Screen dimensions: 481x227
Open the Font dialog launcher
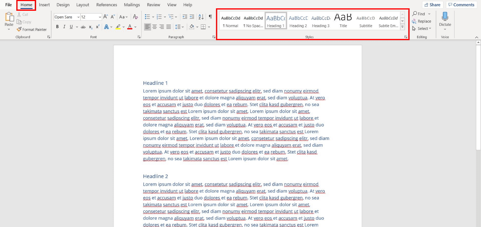tap(139, 37)
